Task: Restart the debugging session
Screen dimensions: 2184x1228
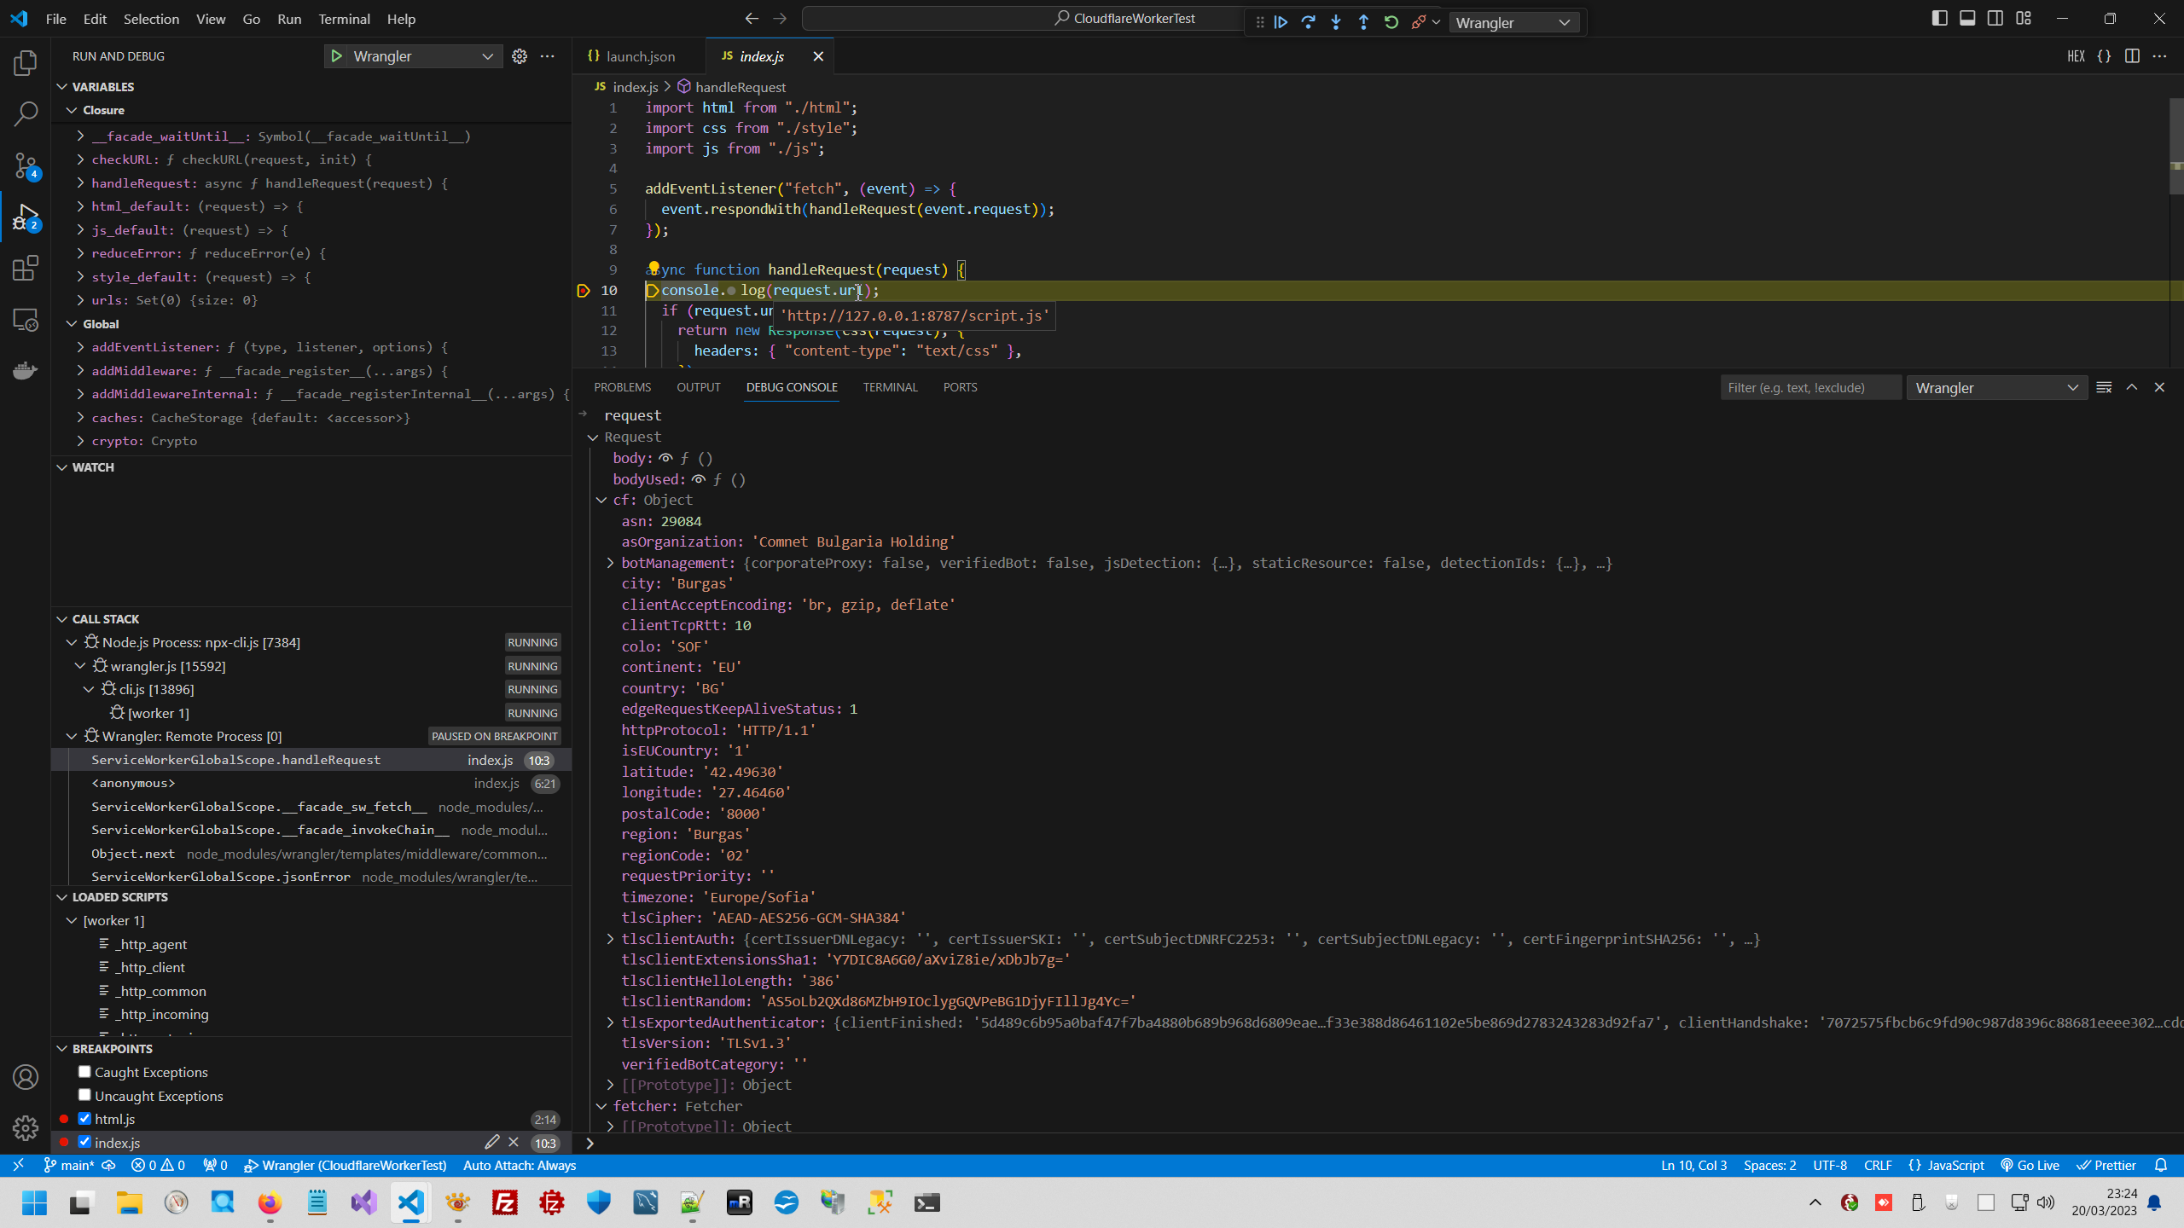Action: click(1391, 22)
